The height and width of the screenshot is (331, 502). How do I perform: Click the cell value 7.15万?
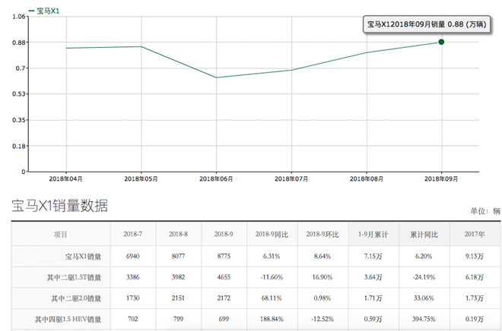click(x=373, y=257)
